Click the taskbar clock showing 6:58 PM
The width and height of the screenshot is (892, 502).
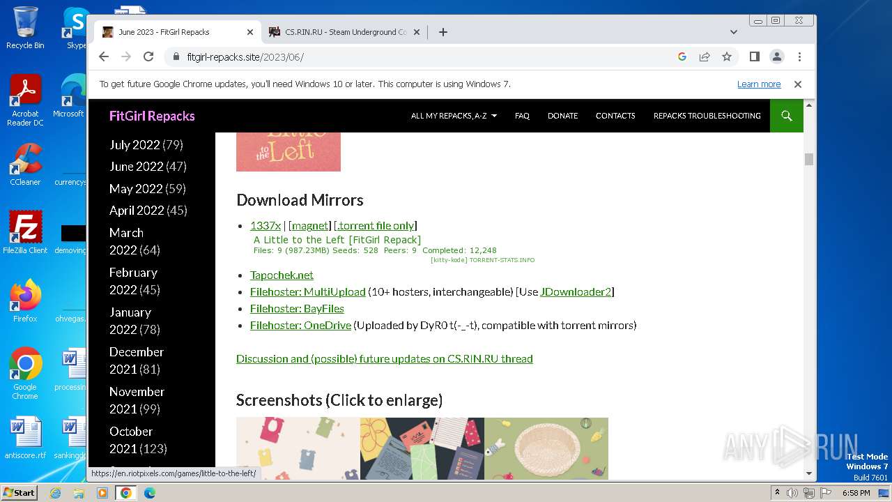coord(856,493)
